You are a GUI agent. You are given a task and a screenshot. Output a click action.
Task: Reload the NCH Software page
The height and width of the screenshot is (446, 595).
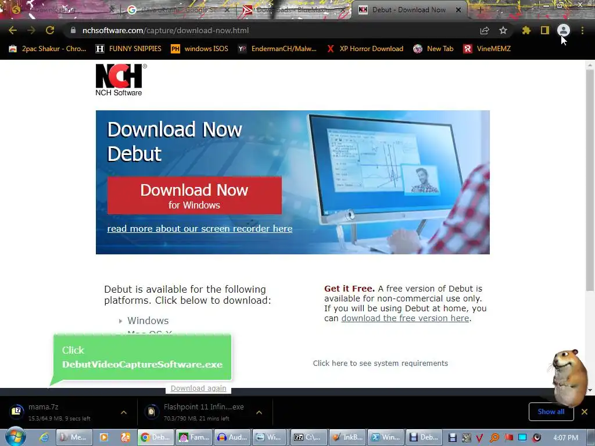[x=50, y=30]
